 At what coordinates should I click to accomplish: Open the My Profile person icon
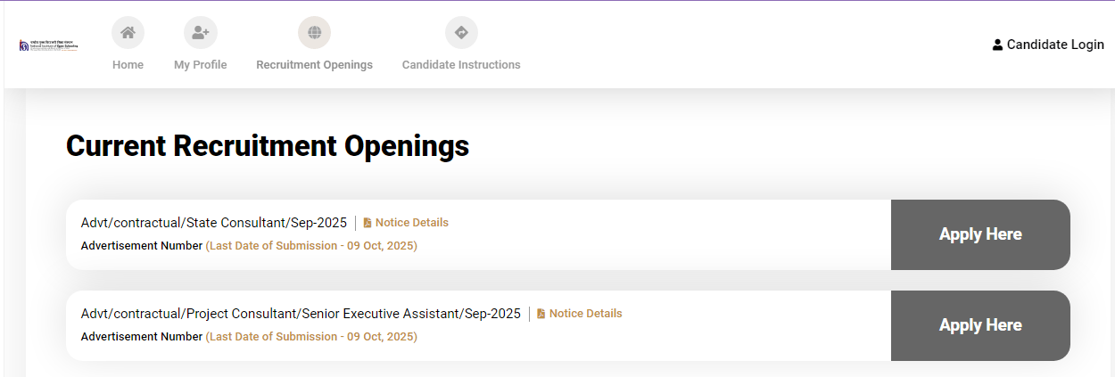pos(200,33)
